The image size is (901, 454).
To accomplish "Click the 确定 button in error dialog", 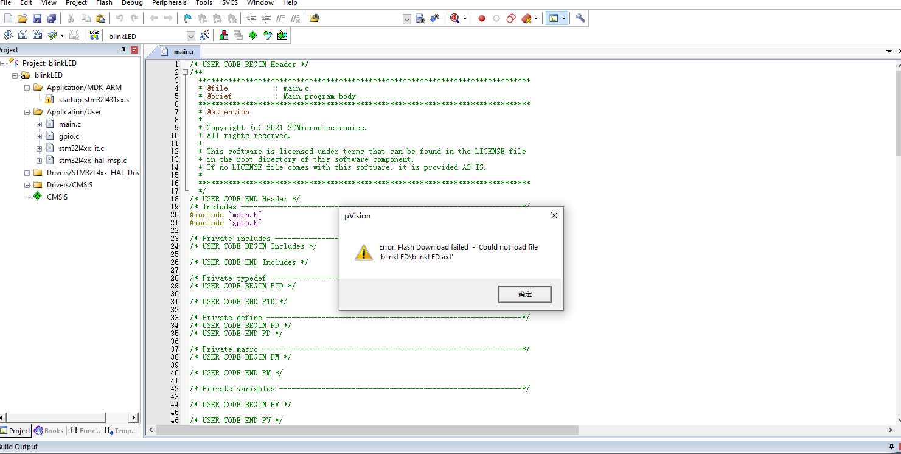I will coord(524,295).
